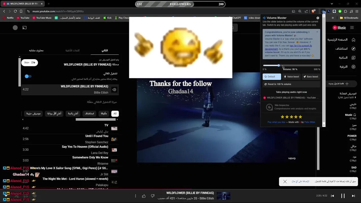The height and width of the screenshot is (203, 361).
Task: Click the YouTube Music logo
Action: 339,28
